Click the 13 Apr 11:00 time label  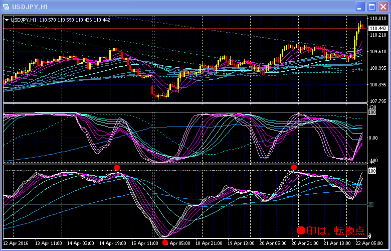[49, 243]
